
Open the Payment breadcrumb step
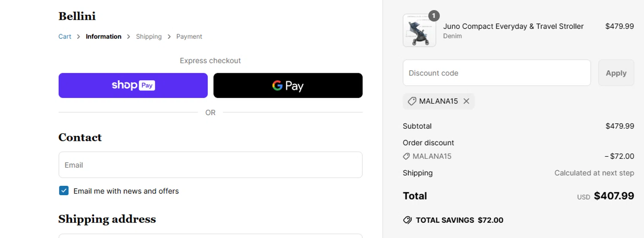(189, 37)
